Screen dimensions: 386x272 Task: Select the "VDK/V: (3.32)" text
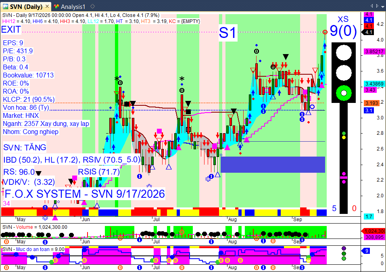click(29, 182)
